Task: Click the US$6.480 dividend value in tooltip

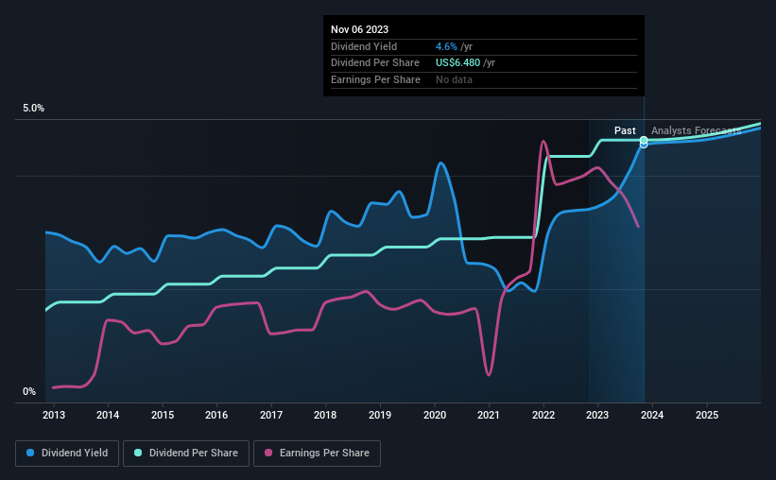Action: [x=457, y=63]
